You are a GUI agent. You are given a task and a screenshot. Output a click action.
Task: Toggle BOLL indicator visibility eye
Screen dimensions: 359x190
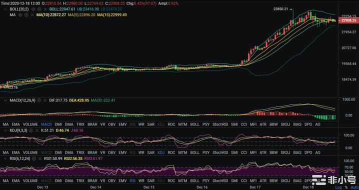(33, 9)
